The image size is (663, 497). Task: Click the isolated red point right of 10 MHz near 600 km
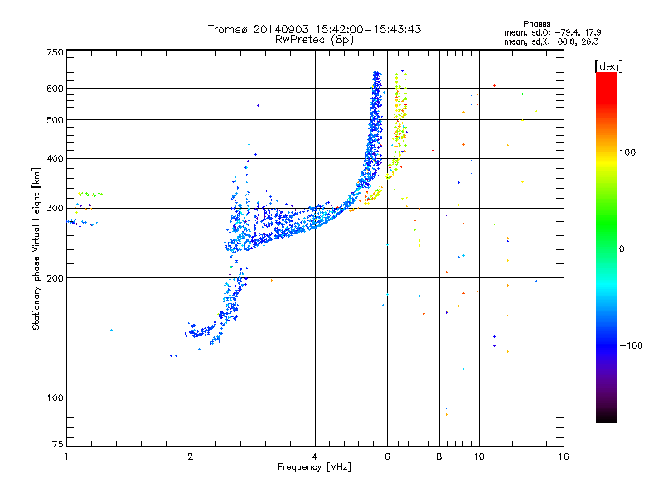[494, 86]
